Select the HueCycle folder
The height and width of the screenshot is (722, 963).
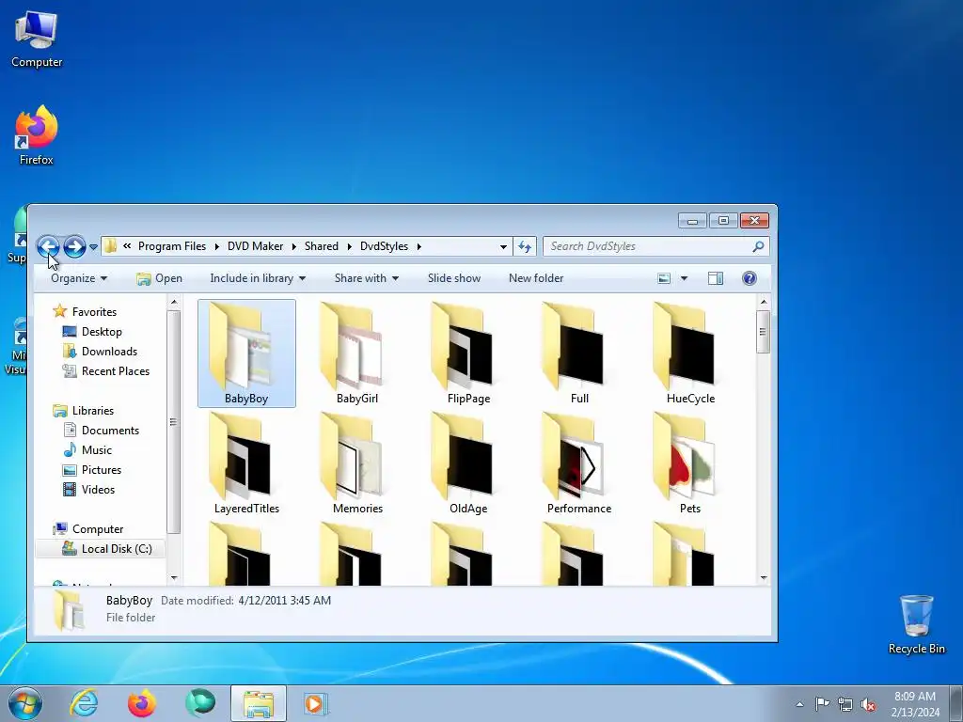click(690, 353)
